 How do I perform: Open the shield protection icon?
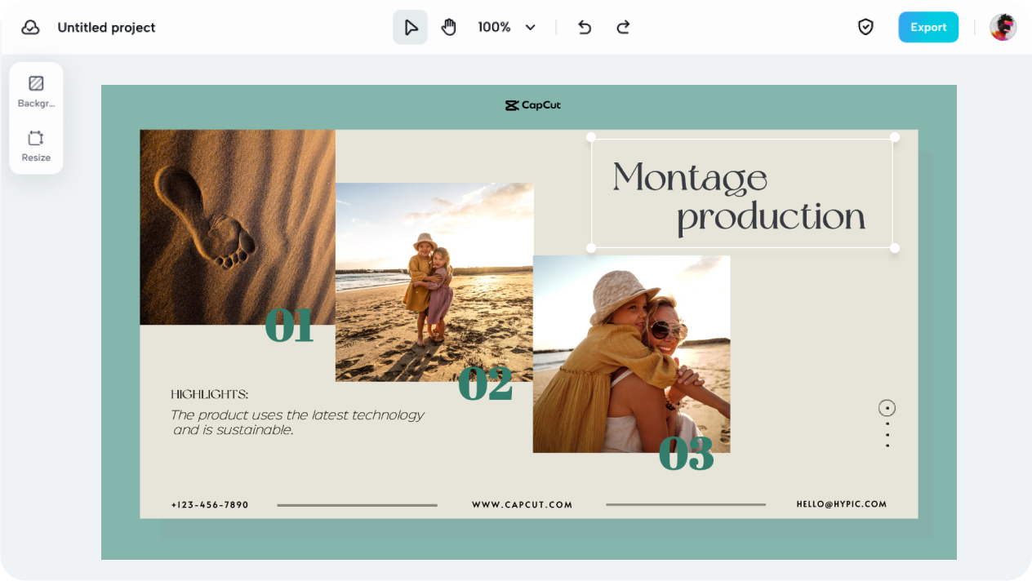point(865,27)
